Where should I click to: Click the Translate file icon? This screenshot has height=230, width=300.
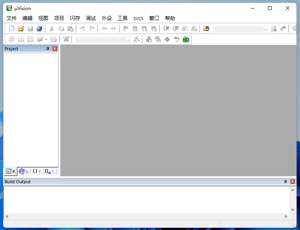point(12,39)
